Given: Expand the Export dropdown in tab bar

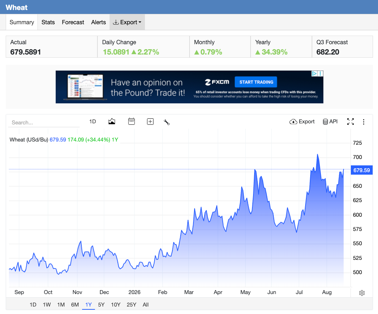Looking at the screenshot, I should pyautogui.click(x=127, y=22).
